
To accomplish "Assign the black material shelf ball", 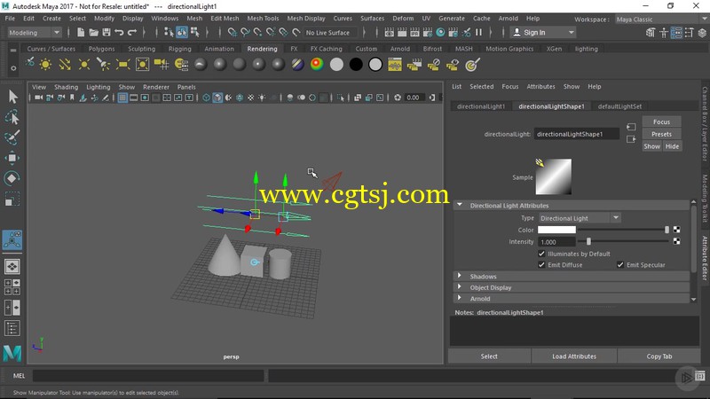I will point(356,65).
